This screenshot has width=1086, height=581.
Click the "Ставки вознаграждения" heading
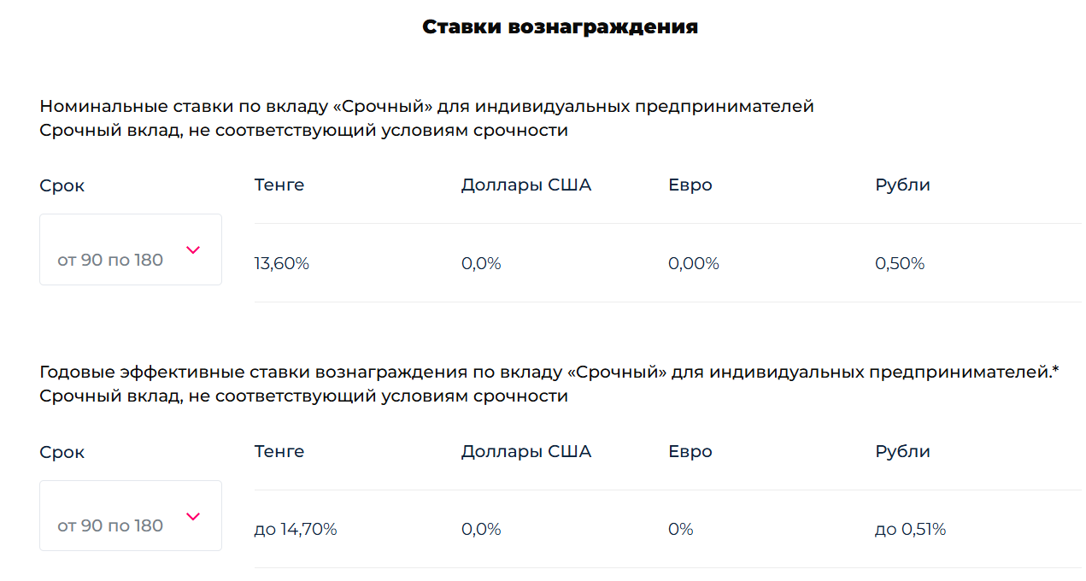560,27
